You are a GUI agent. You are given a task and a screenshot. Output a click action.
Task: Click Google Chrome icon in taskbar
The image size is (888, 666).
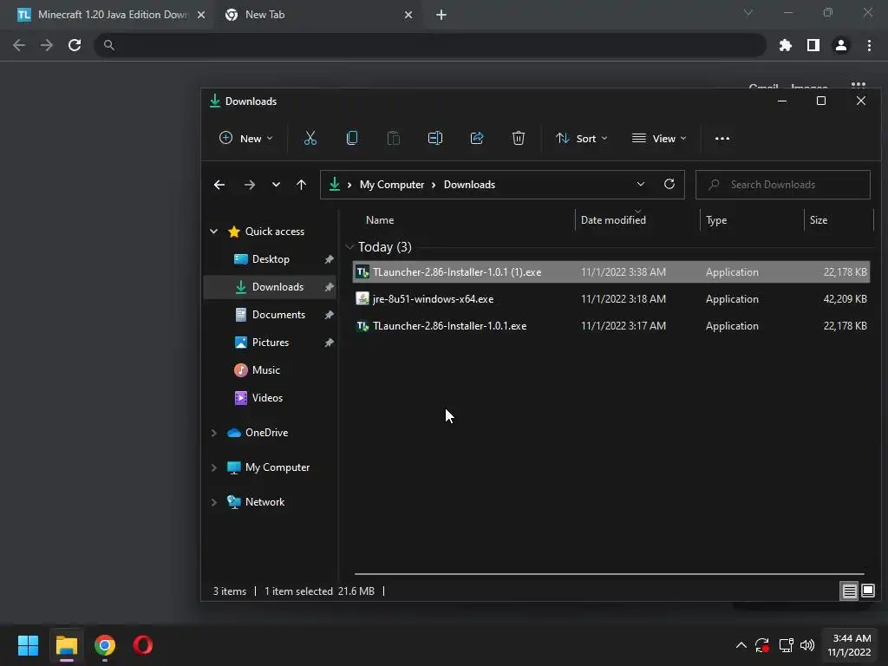pos(105,645)
